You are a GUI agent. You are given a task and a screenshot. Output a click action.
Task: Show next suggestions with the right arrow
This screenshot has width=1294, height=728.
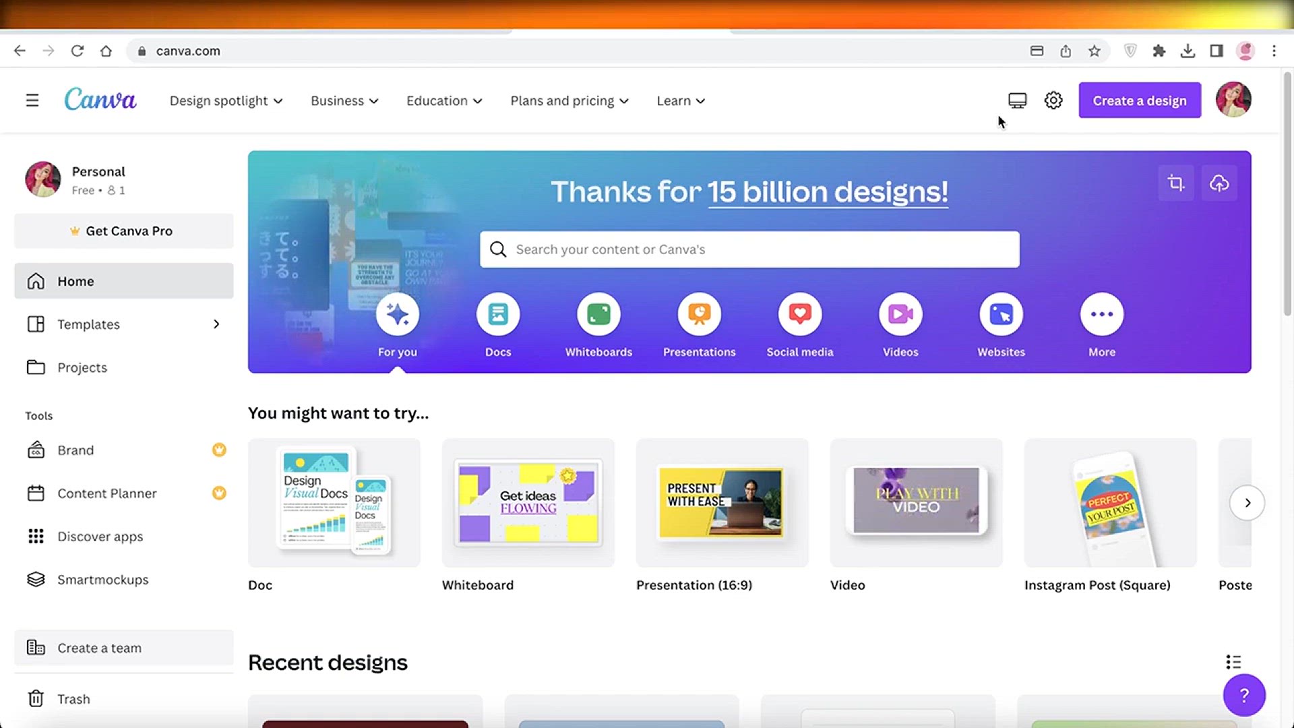[1247, 503]
